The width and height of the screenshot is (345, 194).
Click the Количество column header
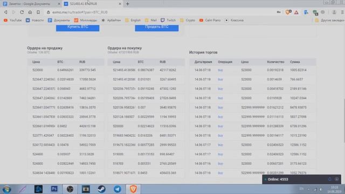(x=275, y=62)
